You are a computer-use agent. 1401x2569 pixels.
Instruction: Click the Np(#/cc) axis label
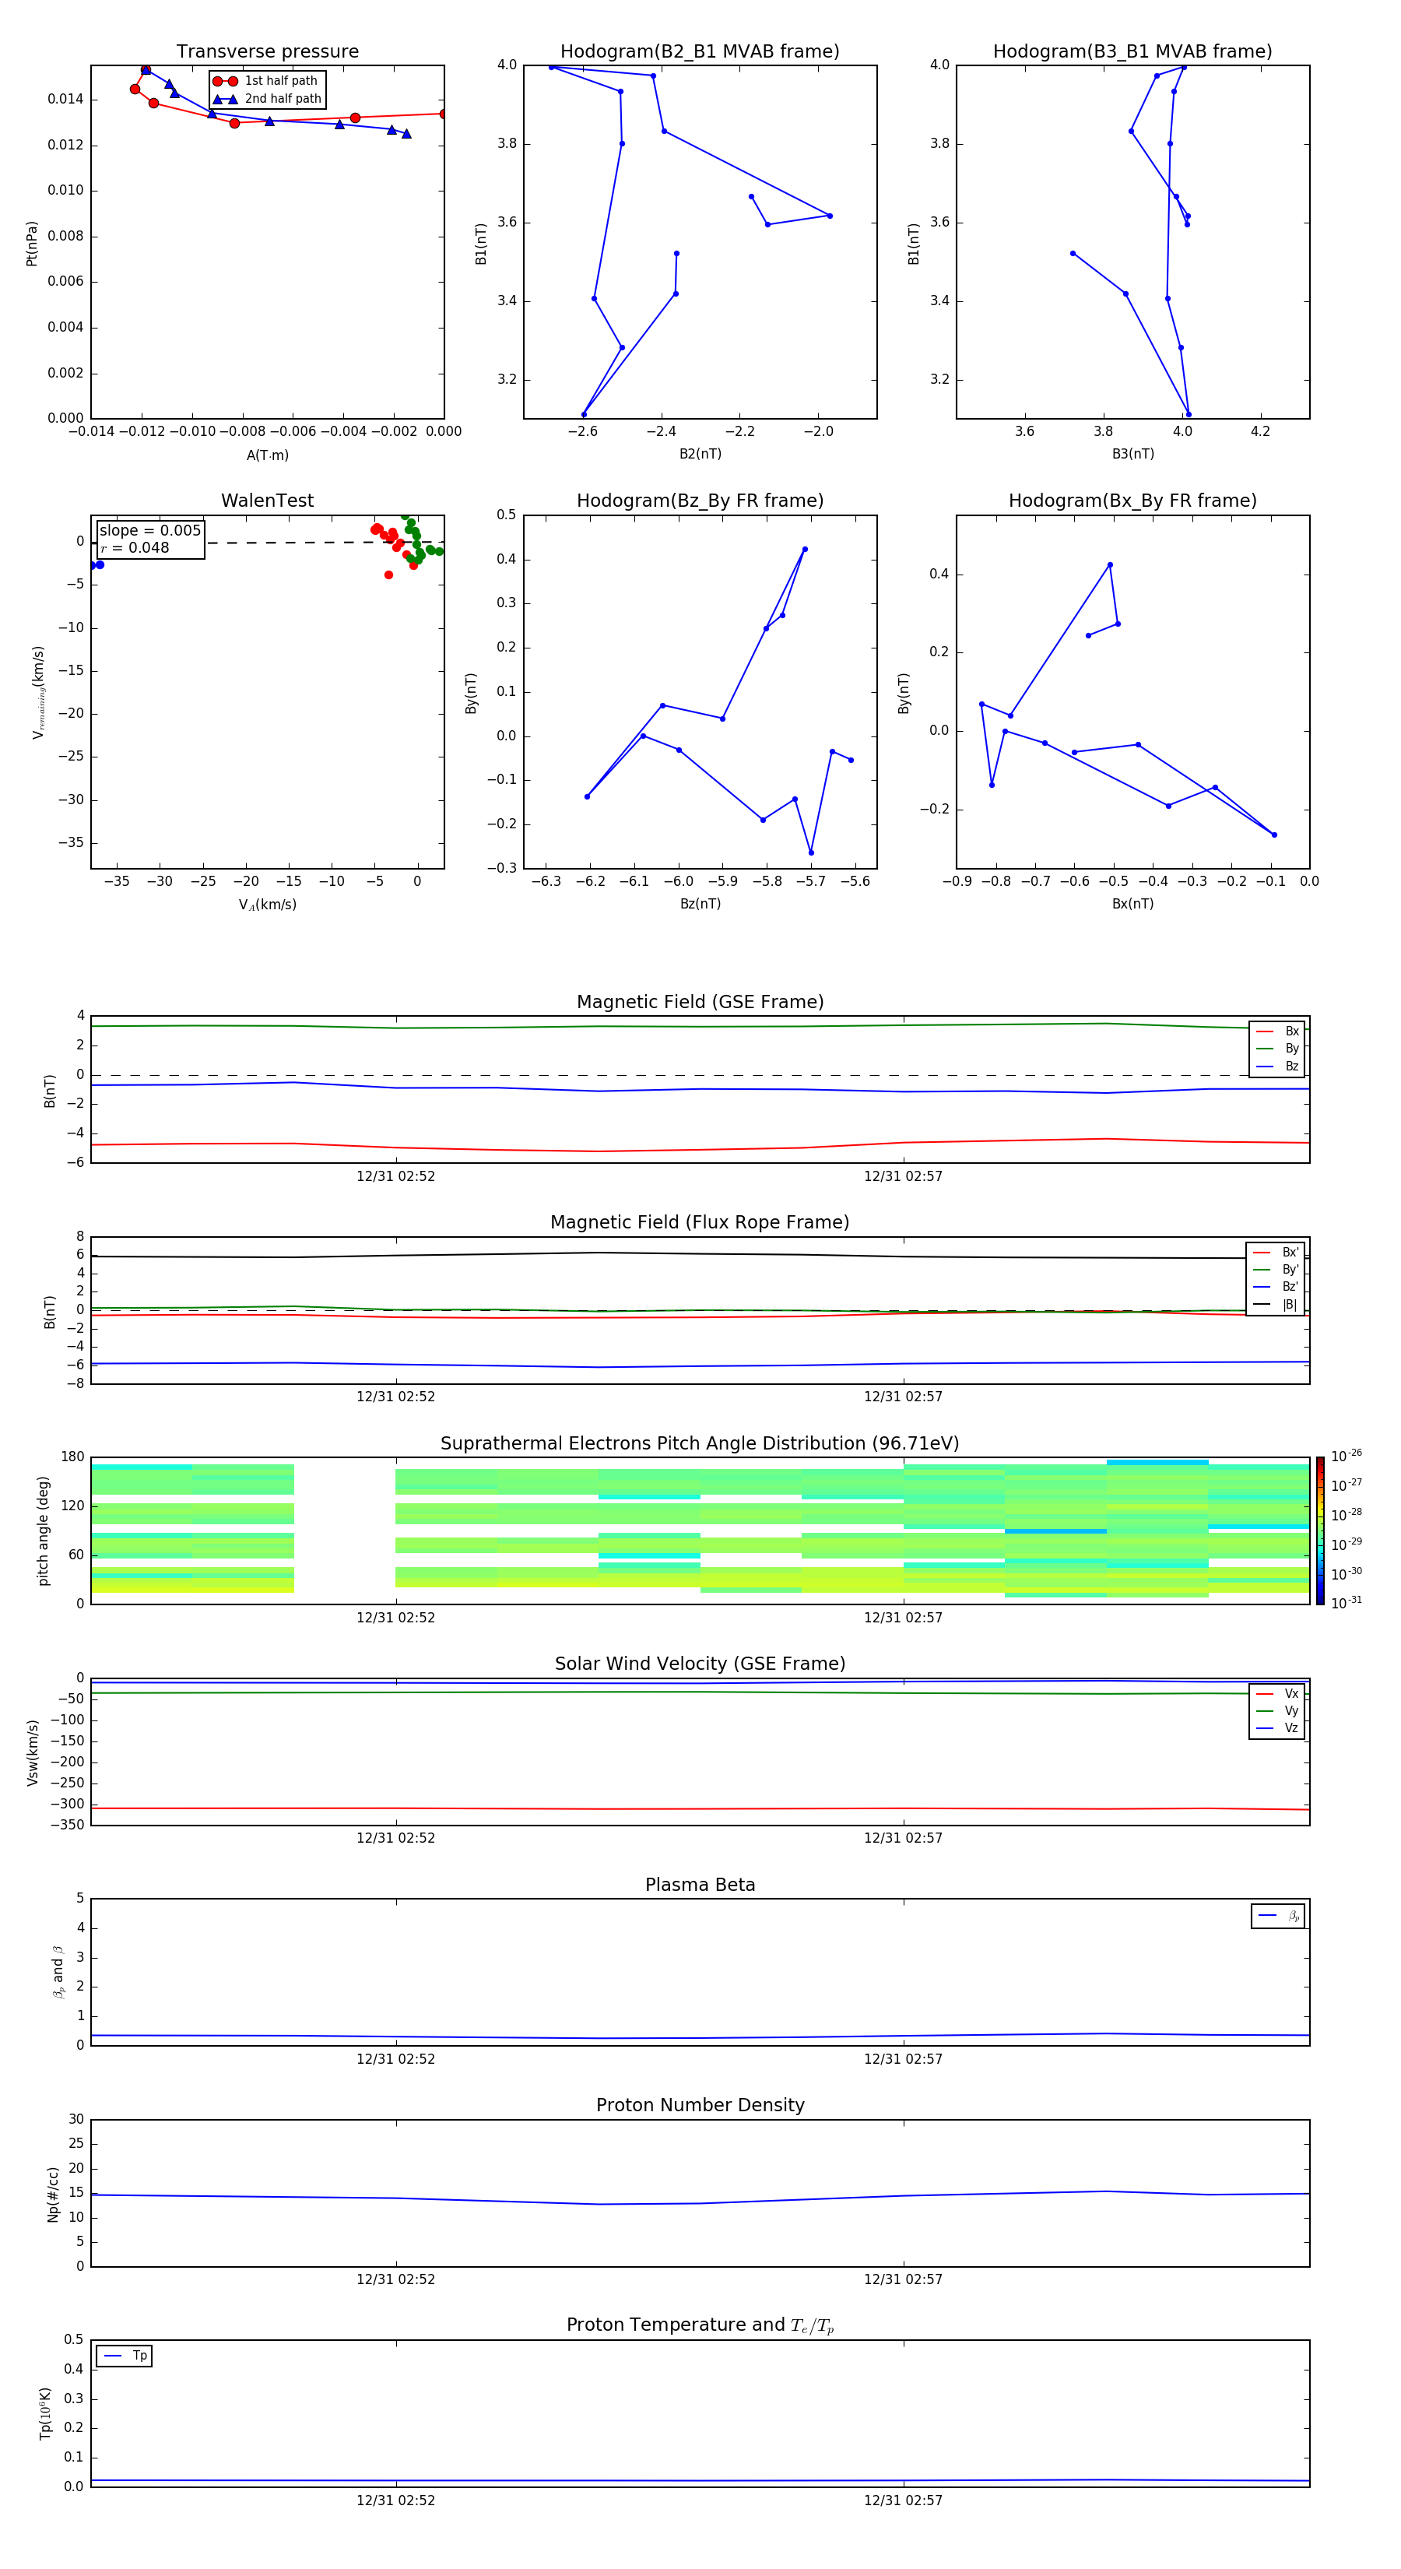coord(53,2193)
